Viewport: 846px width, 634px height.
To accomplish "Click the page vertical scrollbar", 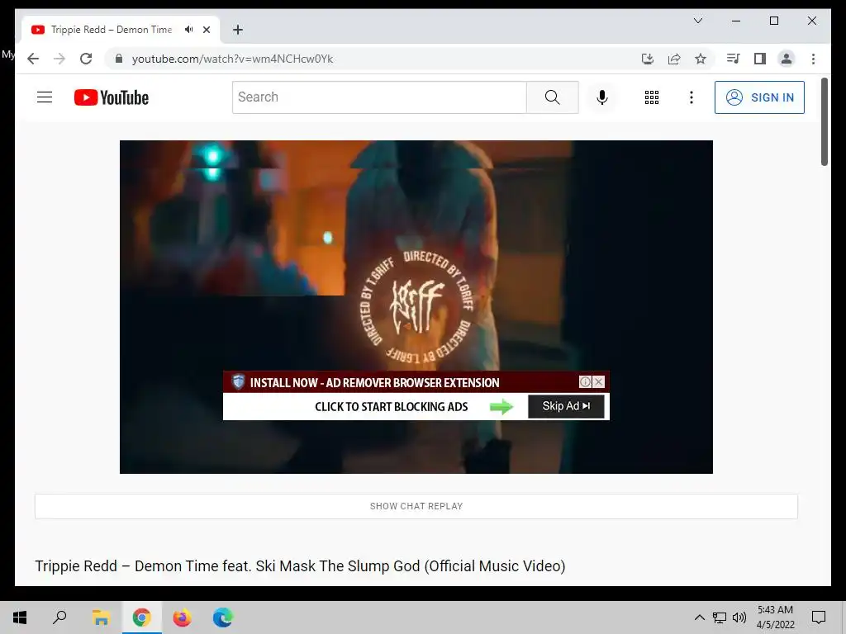I will [x=824, y=122].
